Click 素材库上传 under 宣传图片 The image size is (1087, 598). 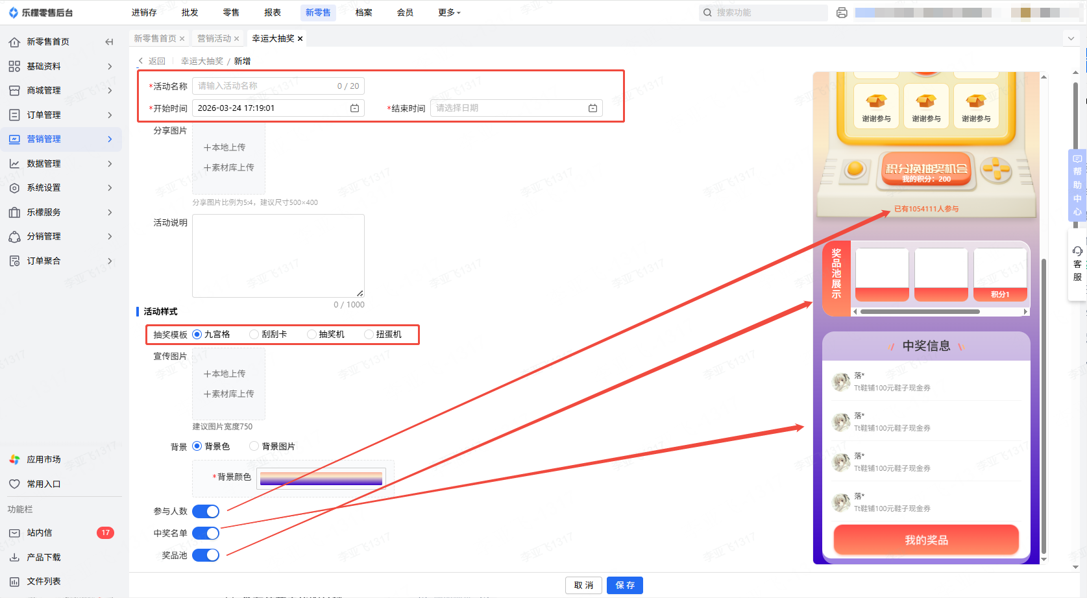(228, 394)
